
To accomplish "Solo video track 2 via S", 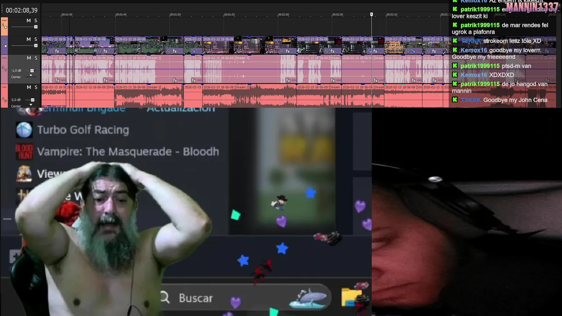I will (x=36, y=39).
